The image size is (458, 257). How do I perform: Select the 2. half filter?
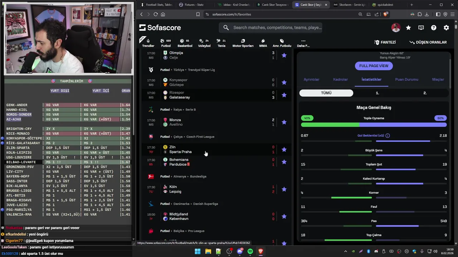coord(425,93)
